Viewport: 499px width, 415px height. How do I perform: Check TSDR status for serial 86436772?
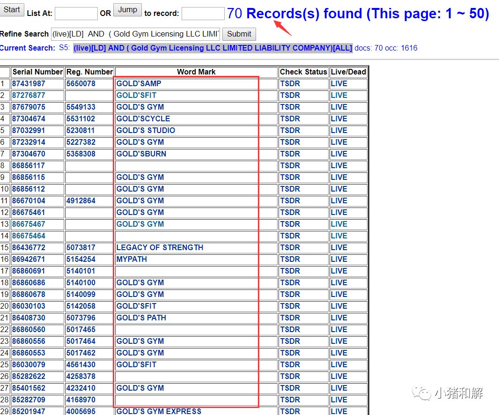coord(290,248)
